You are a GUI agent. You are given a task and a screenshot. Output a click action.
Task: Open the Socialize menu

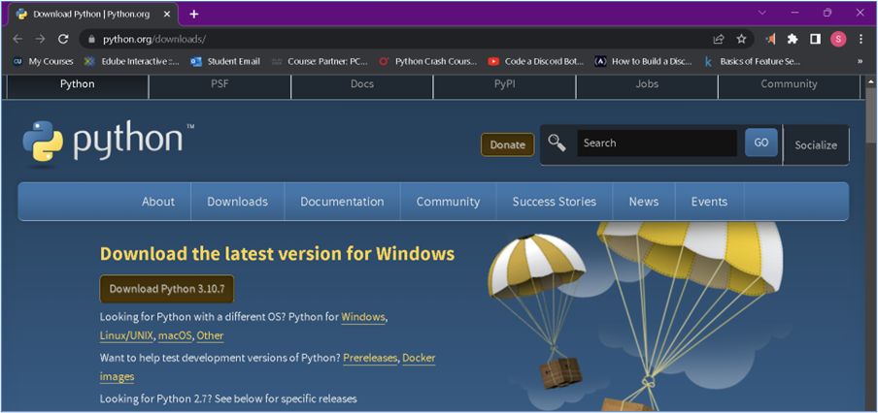click(x=816, y=145)
